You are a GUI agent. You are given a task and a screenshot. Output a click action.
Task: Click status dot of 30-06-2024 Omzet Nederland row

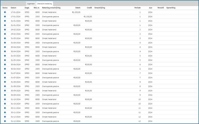coord(5,65)
